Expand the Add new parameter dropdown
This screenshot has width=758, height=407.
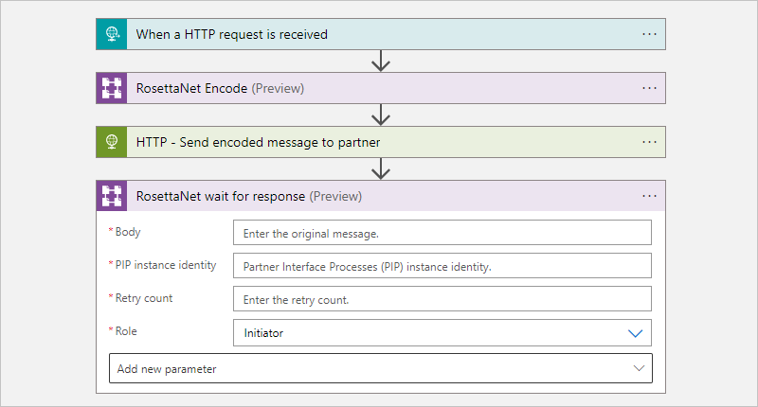pyautogui.click(x=381, y=368)
